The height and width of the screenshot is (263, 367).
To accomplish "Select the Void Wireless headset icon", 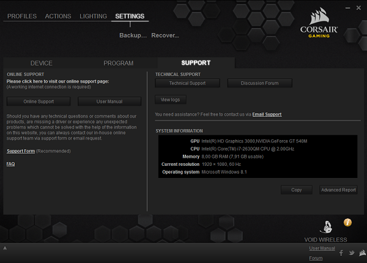I will pos(326,227).
